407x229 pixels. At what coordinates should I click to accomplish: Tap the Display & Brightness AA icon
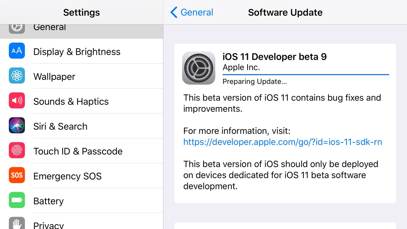[x=17, y=51]
